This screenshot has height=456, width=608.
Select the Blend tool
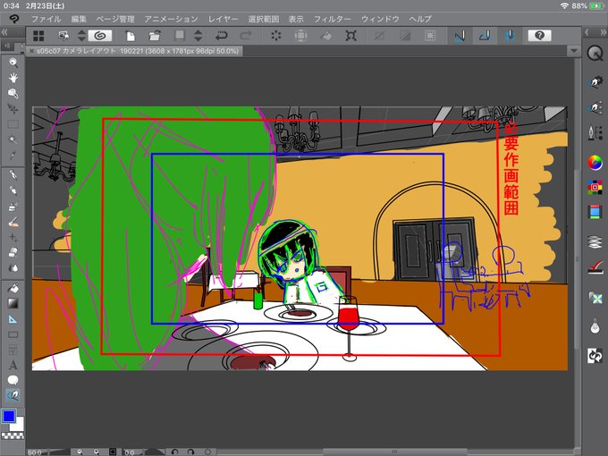click(13, 268)
